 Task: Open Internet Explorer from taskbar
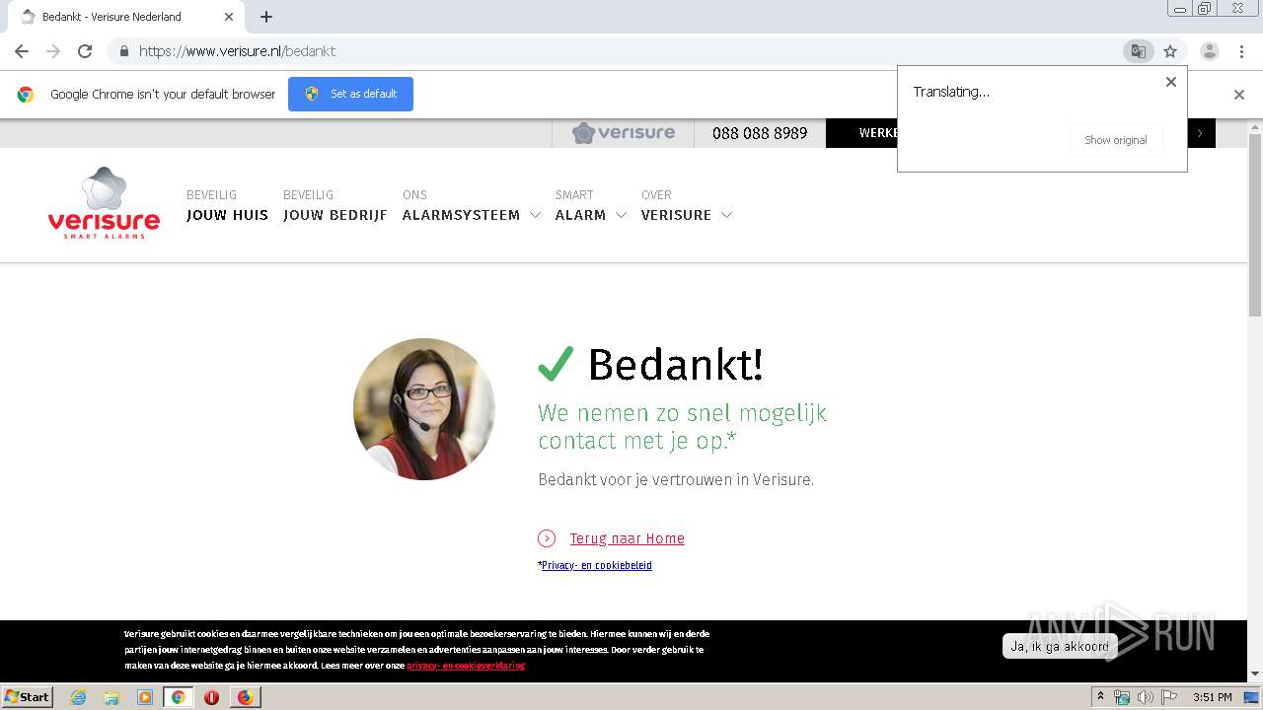pyautogui.click(x=78, y=697)
